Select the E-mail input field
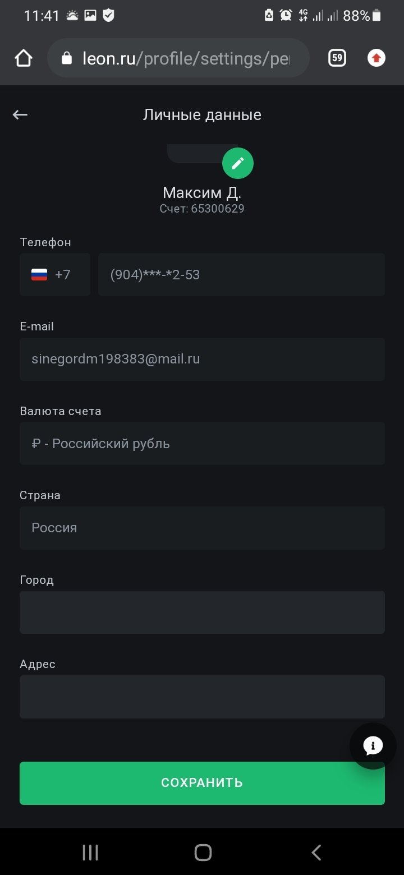Screen dimensions: 404x875 click(202, 359)
